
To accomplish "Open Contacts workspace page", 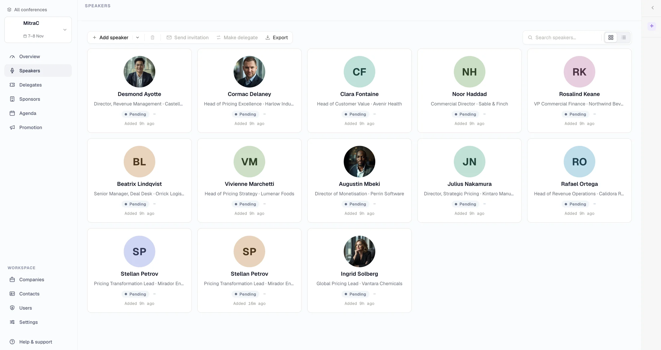I will [x=38, y=294].
